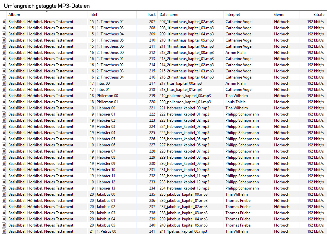Select the row titled 20 | Jakobus 05
The image size is (327, 234).
[102, 225]
